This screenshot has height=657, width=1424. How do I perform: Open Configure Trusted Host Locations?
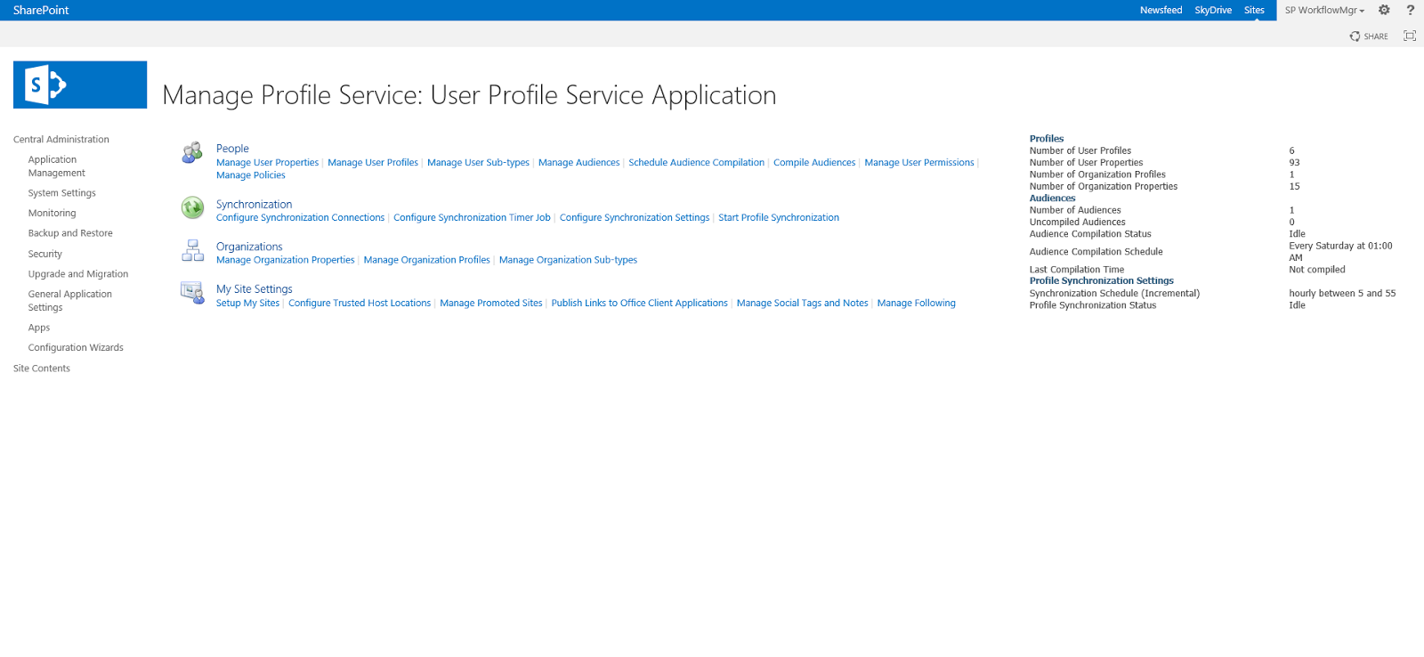coord(360,304)
